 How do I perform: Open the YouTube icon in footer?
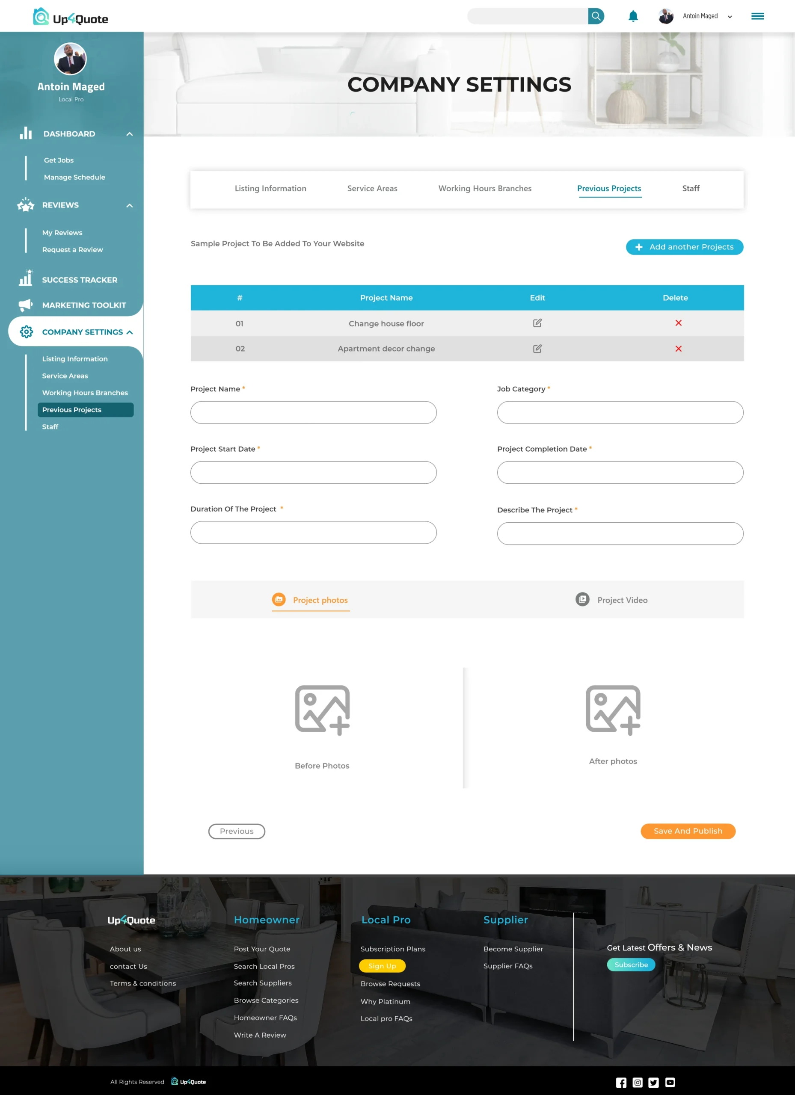point(670,1083)
